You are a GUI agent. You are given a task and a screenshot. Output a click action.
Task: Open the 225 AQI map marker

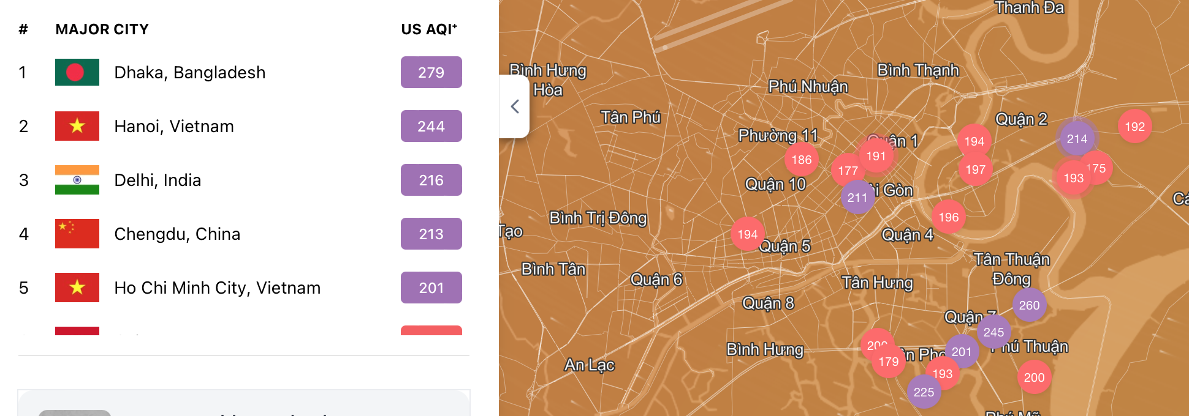[924, 392]
